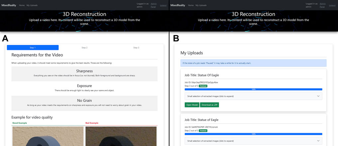Open Home link in panel A navbar
The height and width of the screenshot is (146, 338).
tap(22, 5)
